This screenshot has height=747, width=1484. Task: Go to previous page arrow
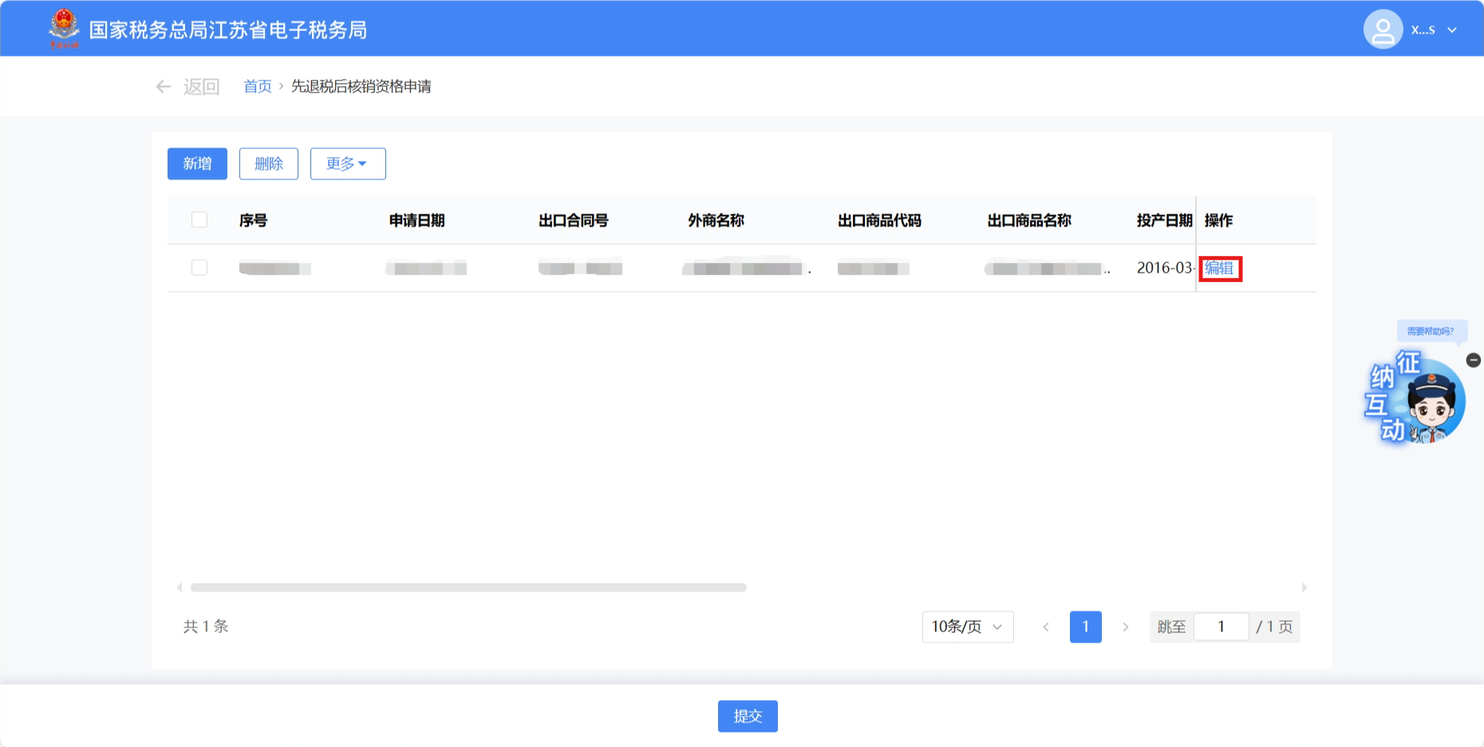[x=1046, y=627]
